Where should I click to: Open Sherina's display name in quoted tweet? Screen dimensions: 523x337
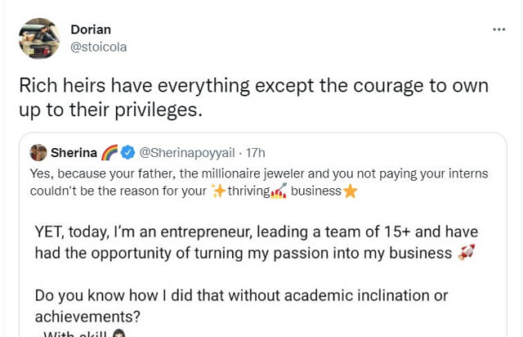(74, 152)
